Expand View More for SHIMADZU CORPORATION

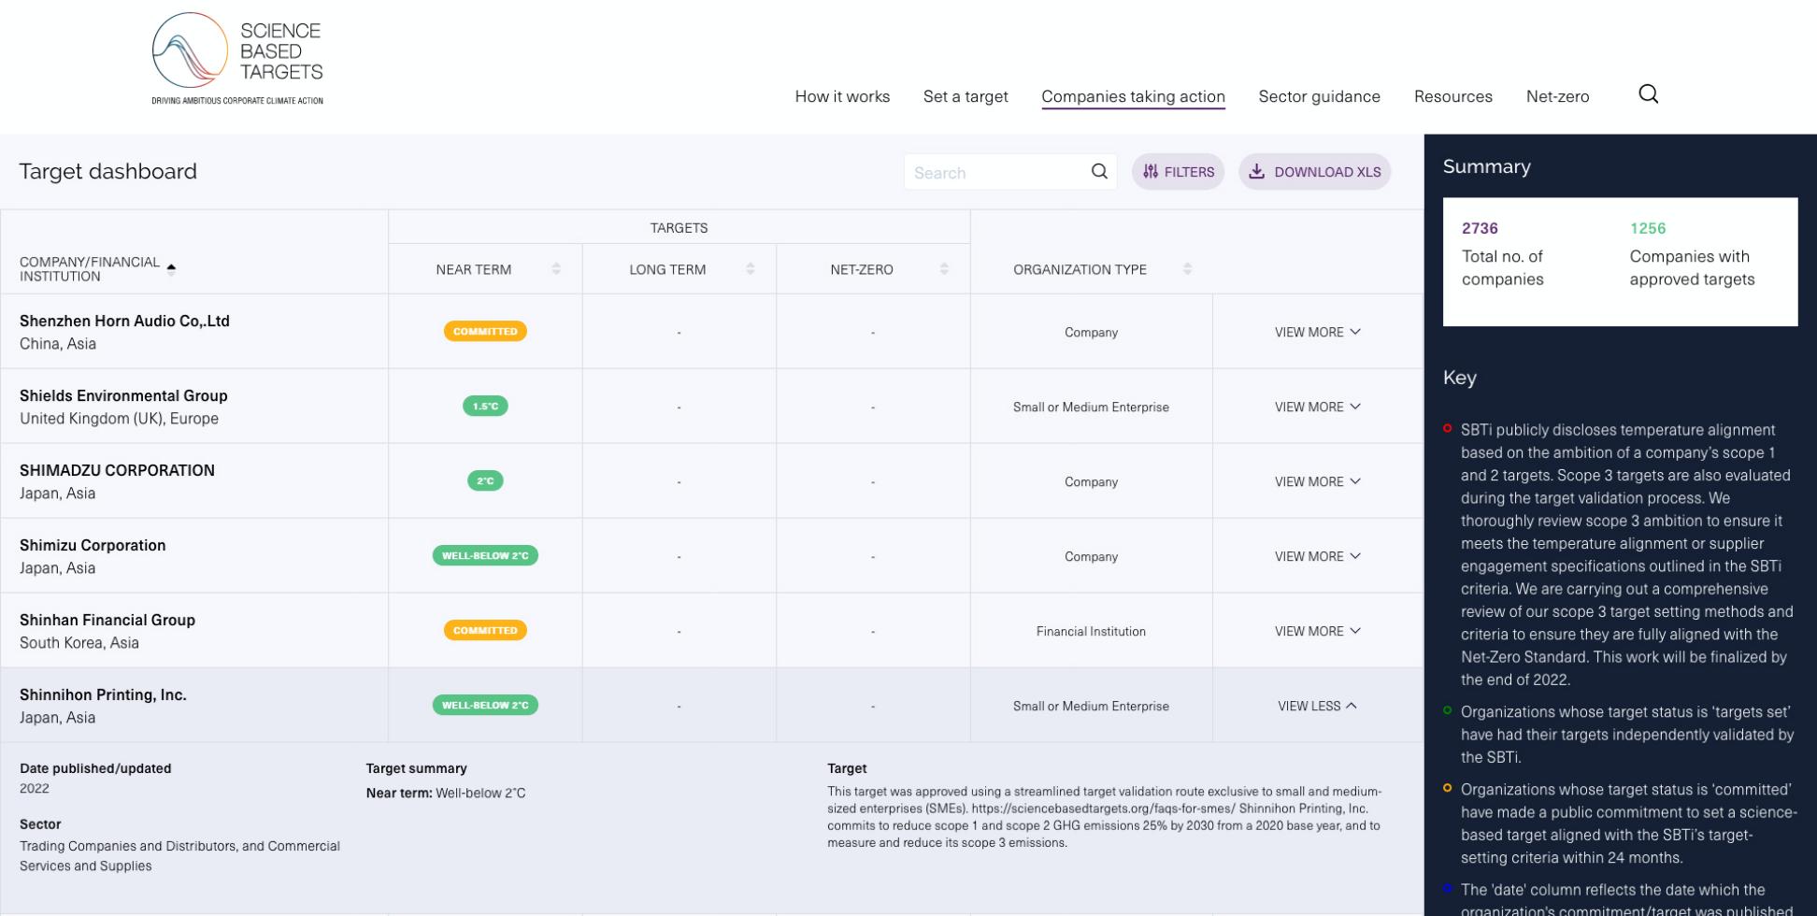point(1317,481)
